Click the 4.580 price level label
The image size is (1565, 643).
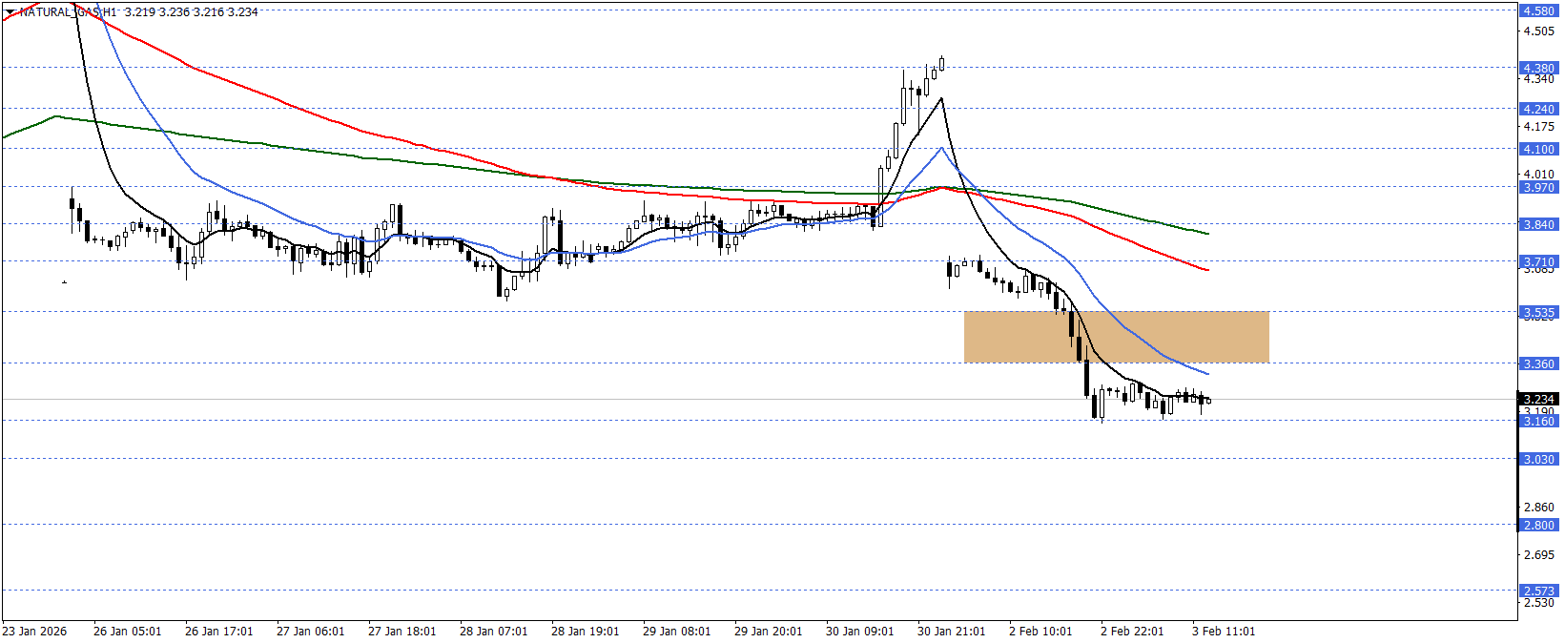[x=1538, y=11]
